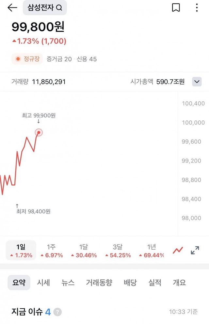Viewport: 209px width, 324px height.
Task: Bookmark the Samsung Electronics stock
Action: tap(176, 8)
